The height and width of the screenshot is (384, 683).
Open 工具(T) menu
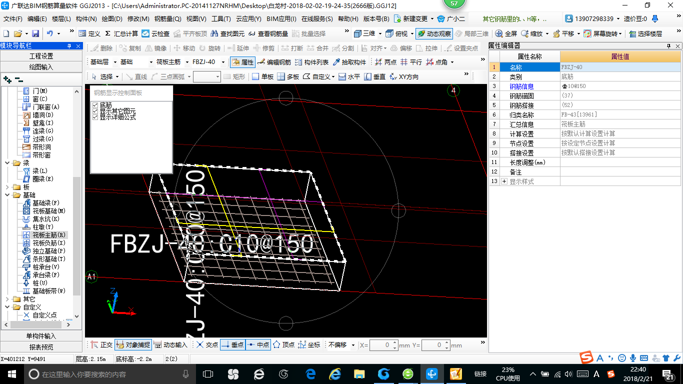coord(221,19)
